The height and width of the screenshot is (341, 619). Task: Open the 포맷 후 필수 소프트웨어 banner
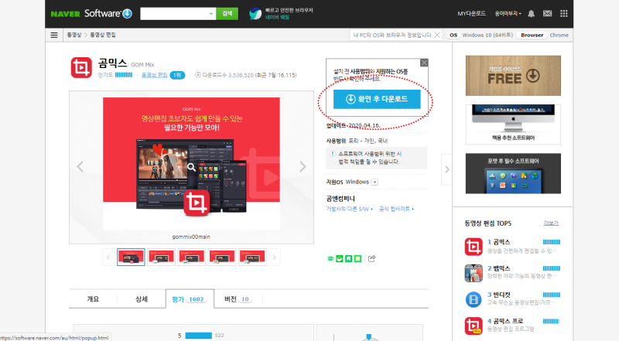click(513, 174)
